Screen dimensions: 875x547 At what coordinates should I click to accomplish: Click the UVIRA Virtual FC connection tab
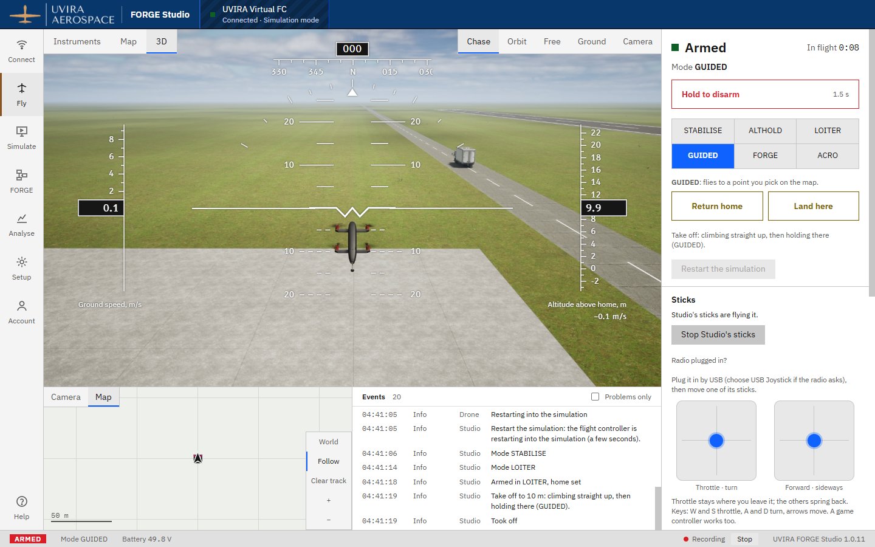click(264, 15)
